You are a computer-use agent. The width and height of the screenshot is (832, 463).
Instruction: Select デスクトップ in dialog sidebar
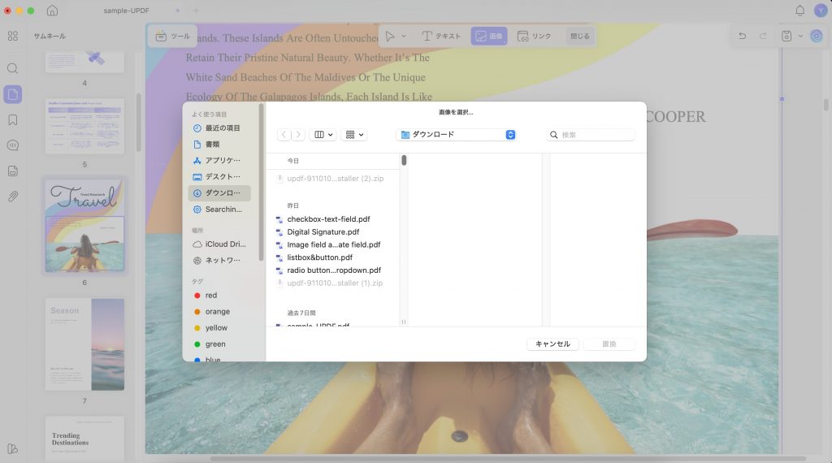tap(219, 176)
